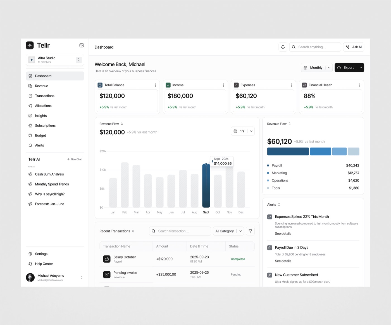Click the Total Balance wallet icon
Screen dimensions: 391x325
100,85
